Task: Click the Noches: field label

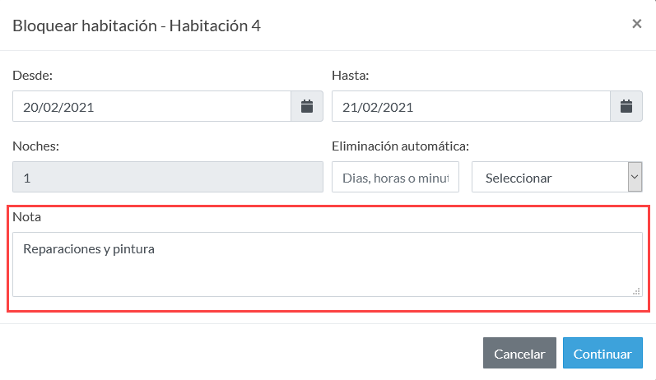Action: 36,146
